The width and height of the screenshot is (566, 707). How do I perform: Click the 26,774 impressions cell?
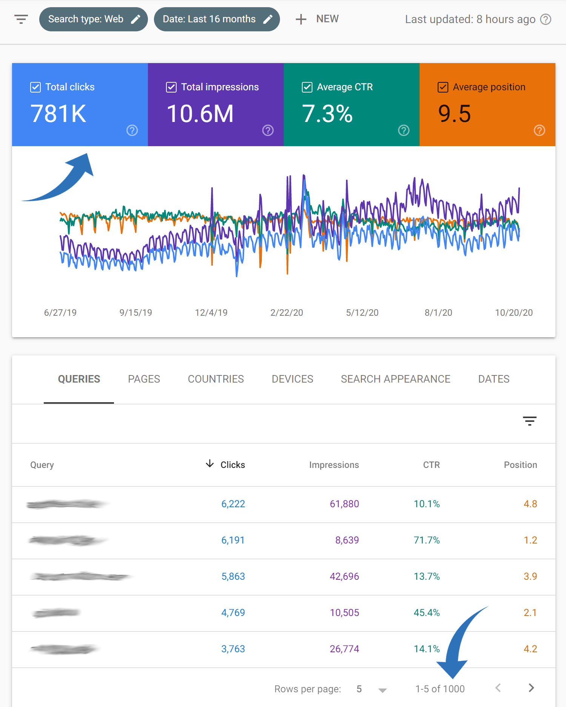[x=344, y=649]
